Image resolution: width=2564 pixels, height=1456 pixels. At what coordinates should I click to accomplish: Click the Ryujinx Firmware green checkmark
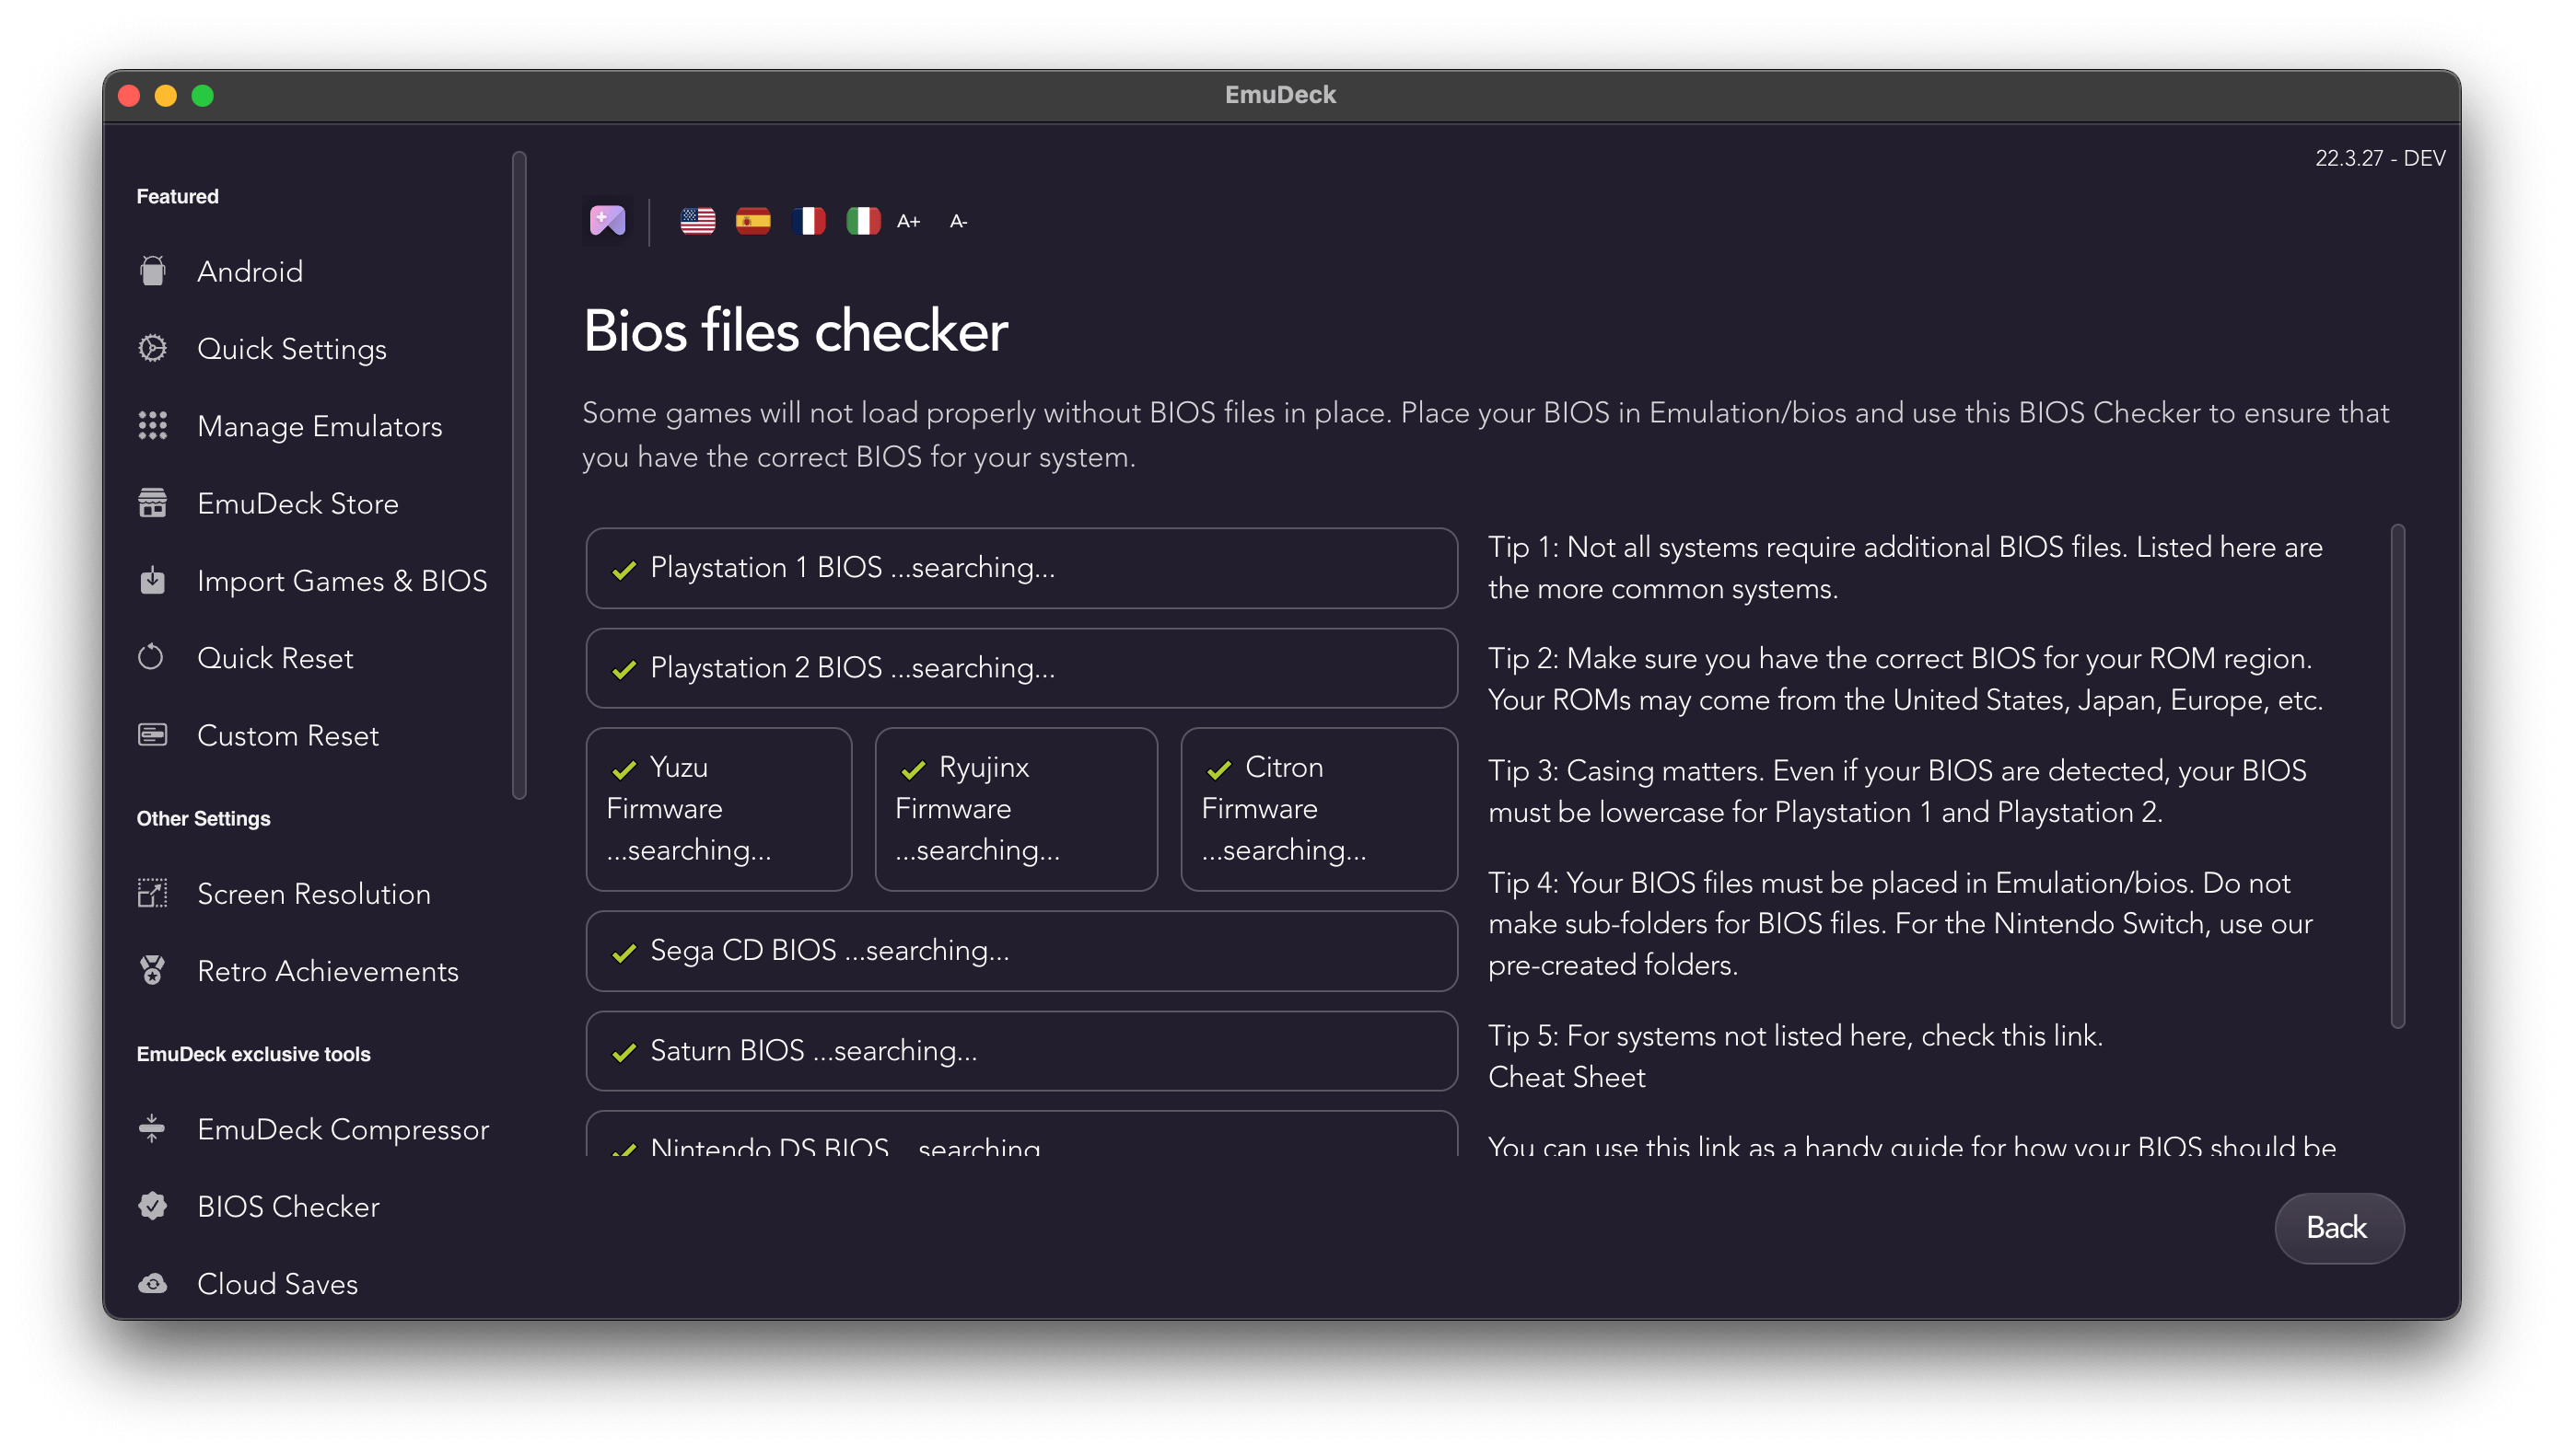(914, 769)
